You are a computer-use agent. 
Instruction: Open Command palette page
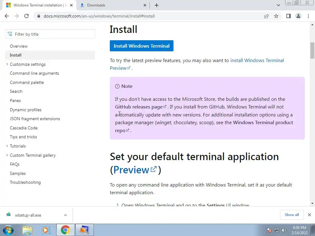click(27, 82)
